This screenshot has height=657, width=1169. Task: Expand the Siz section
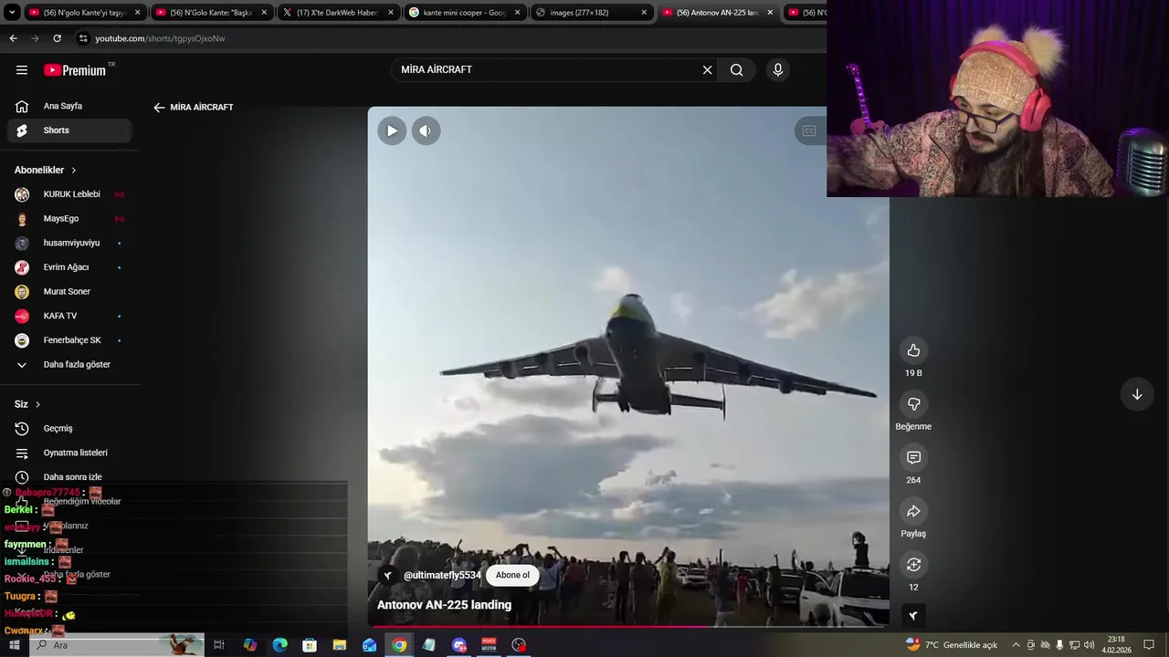(27, 404)
